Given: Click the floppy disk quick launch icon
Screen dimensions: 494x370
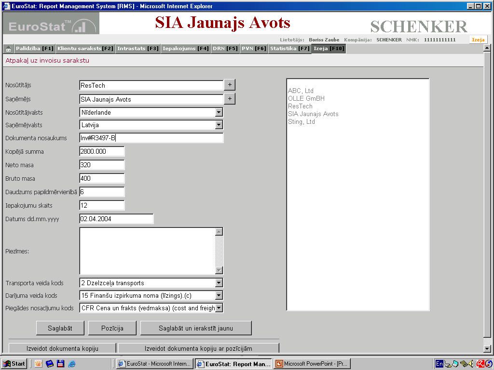Looking at the screenshot, I should coord(60,364).
